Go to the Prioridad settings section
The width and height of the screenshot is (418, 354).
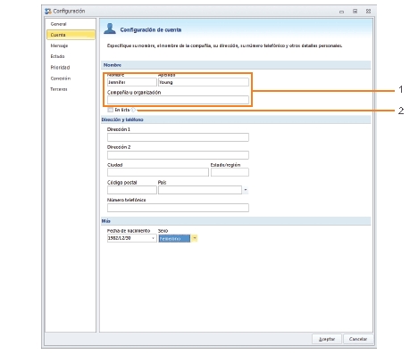pyautogui.click(x=60, y=68)
